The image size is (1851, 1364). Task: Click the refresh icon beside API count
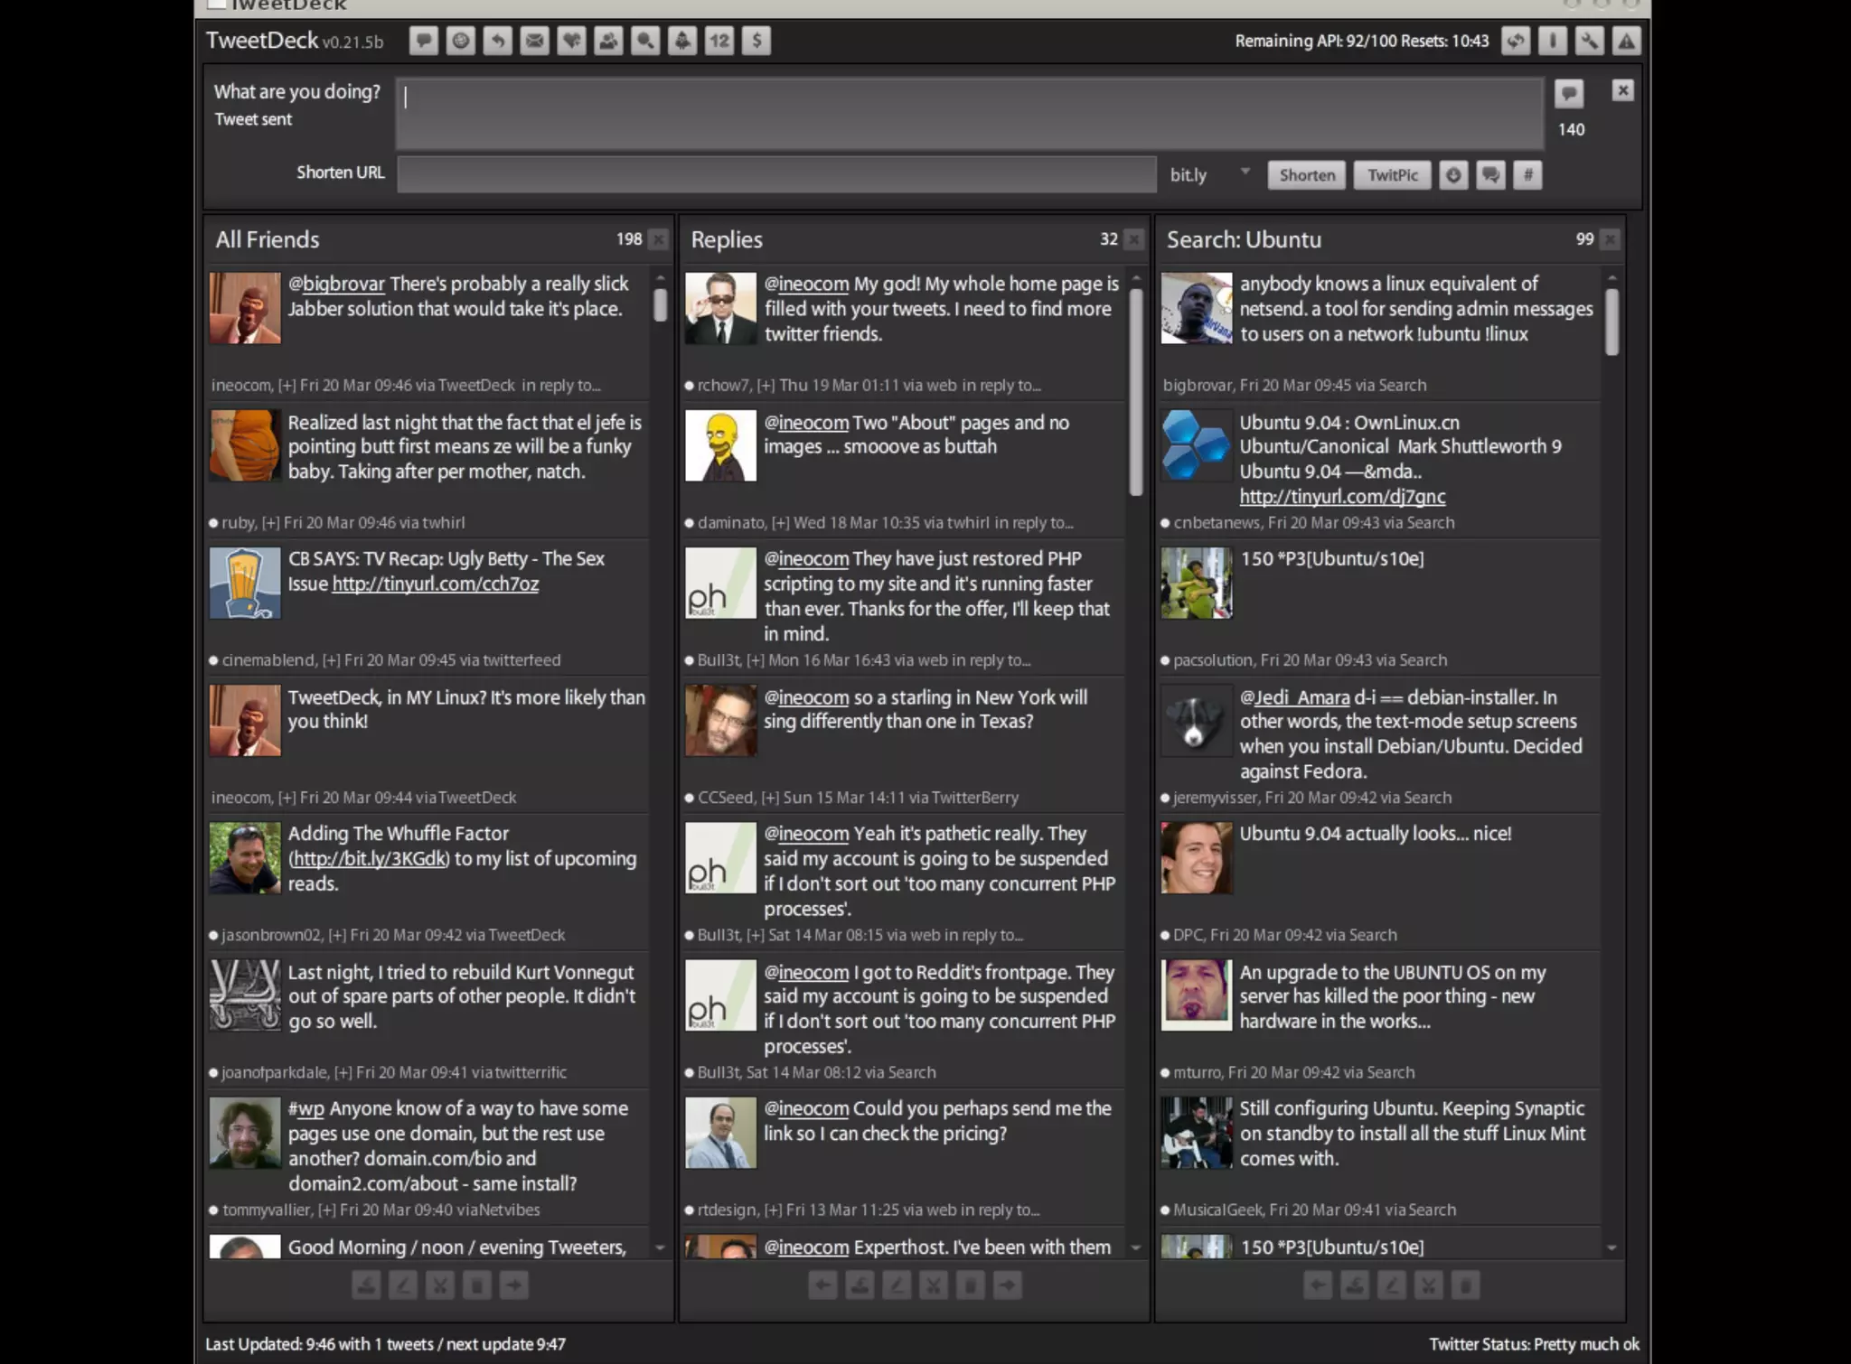point(1516,41)
